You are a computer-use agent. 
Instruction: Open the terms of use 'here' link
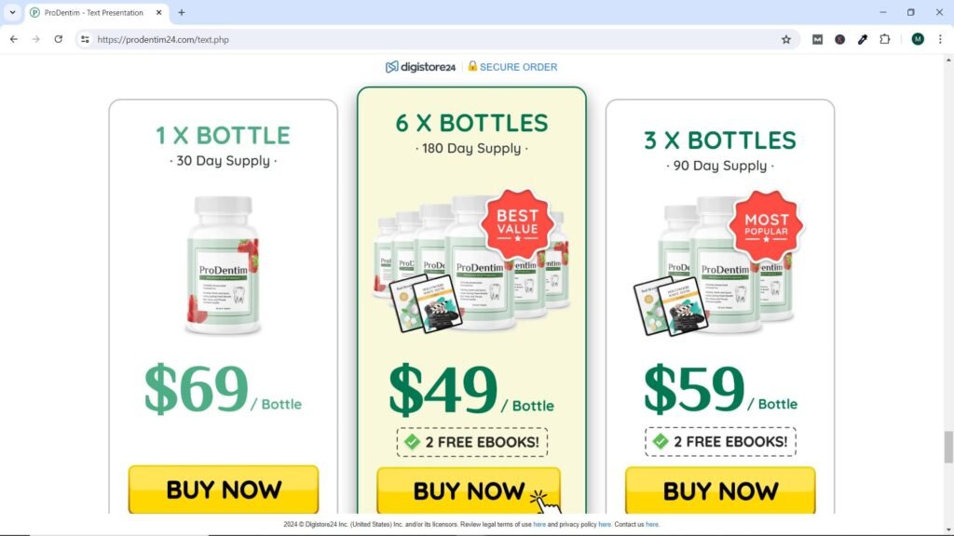[x=539, y=525]
